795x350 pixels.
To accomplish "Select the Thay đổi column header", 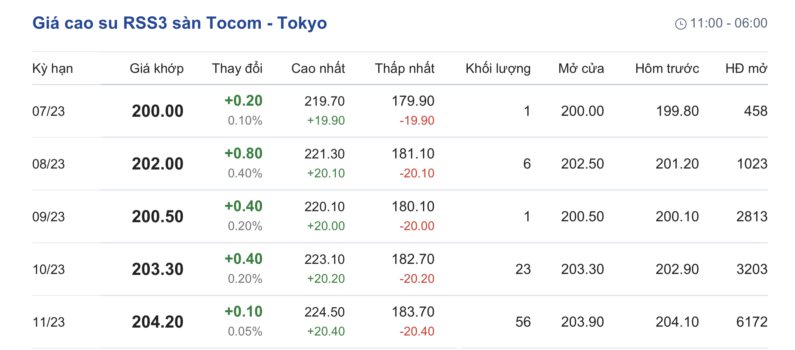I will click(x=237, y=68).
